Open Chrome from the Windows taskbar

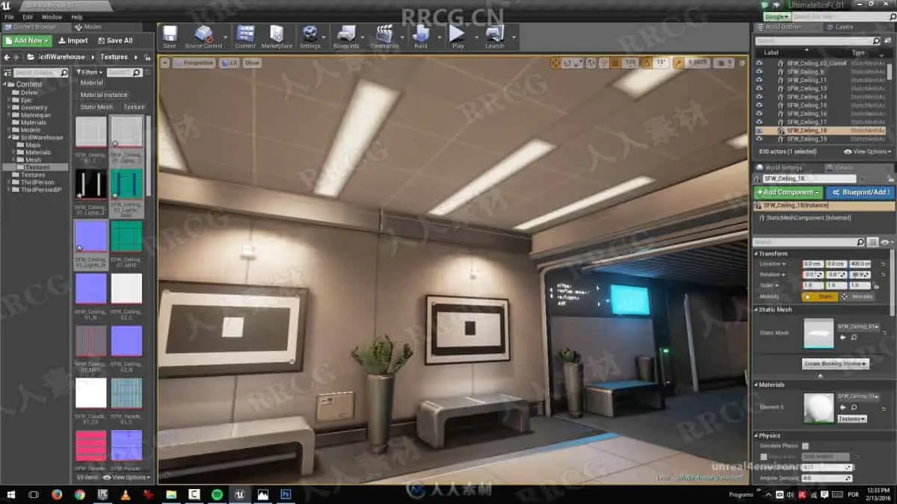pos(79,494)
